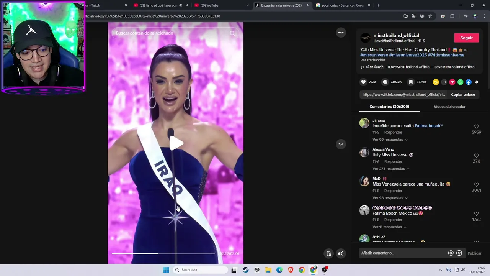Open the embed code icon
The image size is (490, 276).
point(444,82)
